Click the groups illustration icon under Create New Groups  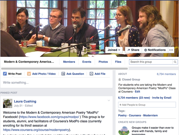click(x=124, y=131)
